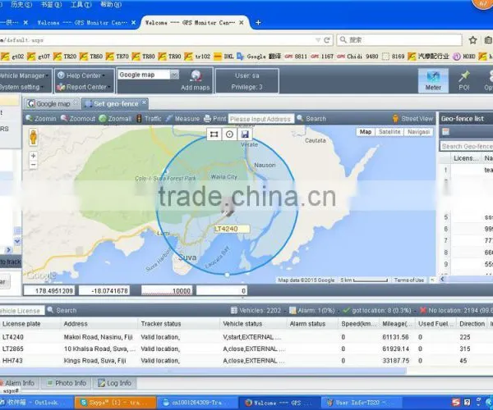This screenshot has width=493, height=410.
Task: Click the map toolbar Search button
Action: (311, 119)
